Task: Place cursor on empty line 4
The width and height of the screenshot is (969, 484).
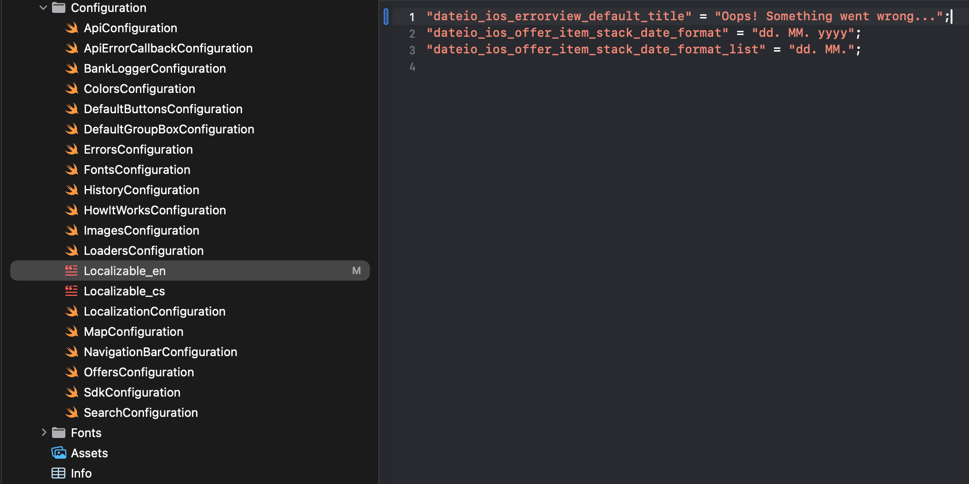Action: (x=552, y=67)
